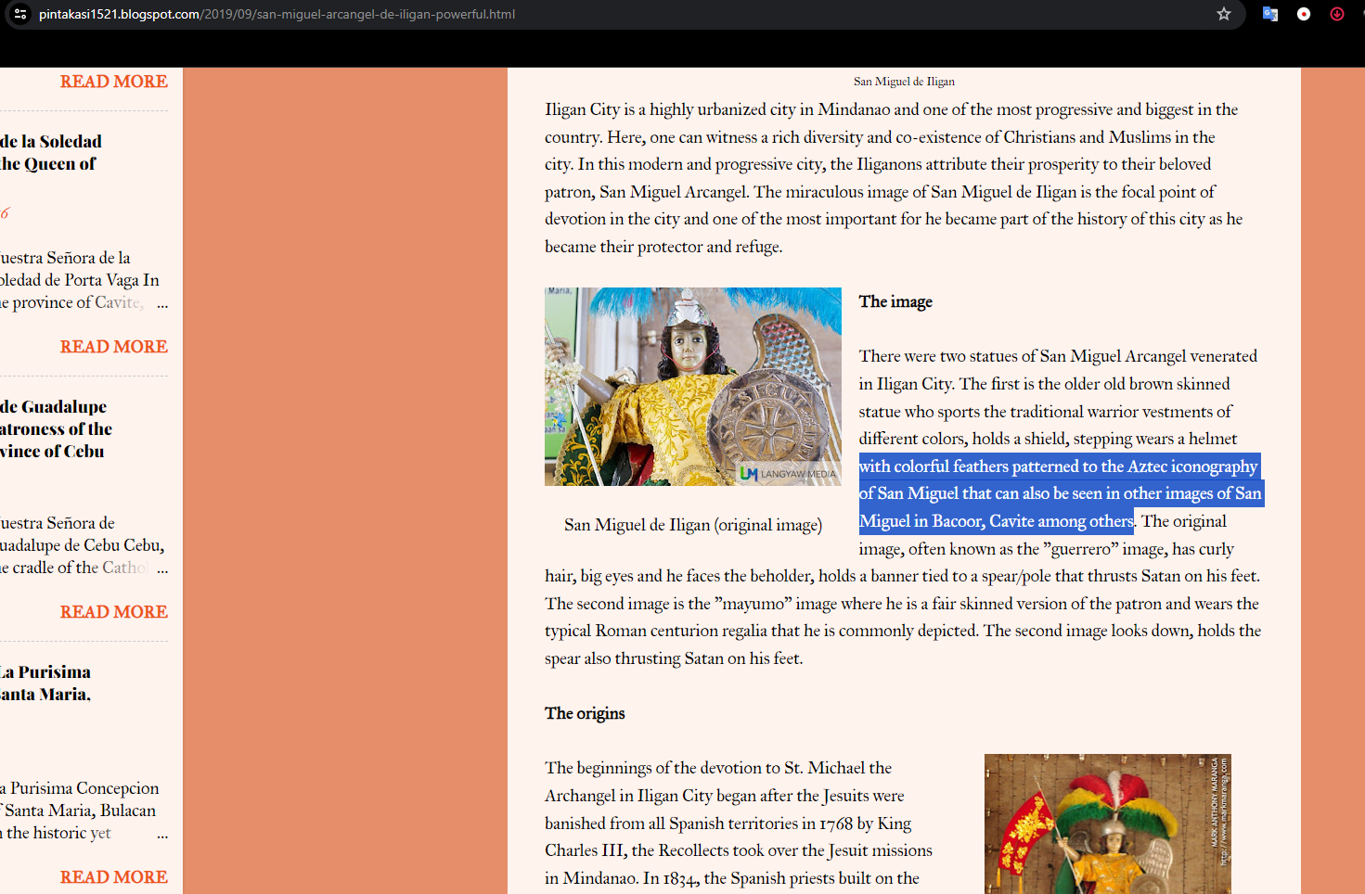Image resolution: width=1365 pixels, height=894 pixels.
Task: Click the red download arrow extension icon
Action: click(1337, 14)
